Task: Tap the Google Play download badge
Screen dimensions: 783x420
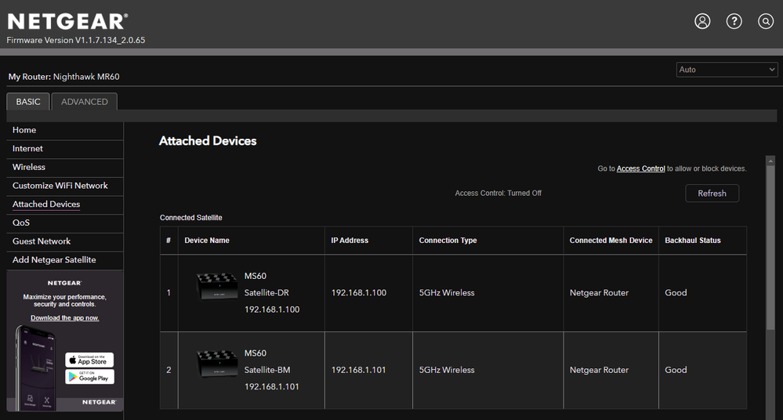Action: [89, 377]
